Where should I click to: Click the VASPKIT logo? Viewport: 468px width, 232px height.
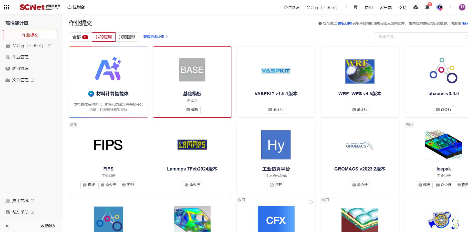coord(276,71)
